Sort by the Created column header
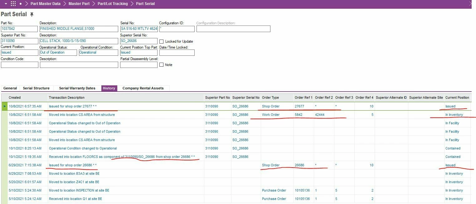Image resolution: width=476 pixels, height=204 pixels. pos(15,97)
